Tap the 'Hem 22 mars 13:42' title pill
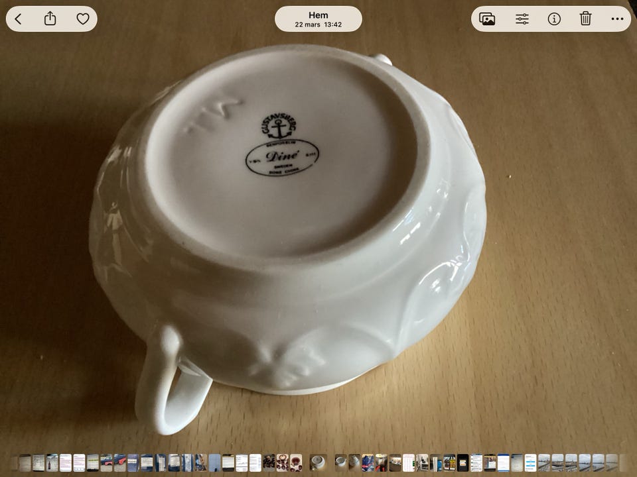637x477 pixels. pos(318,19)
